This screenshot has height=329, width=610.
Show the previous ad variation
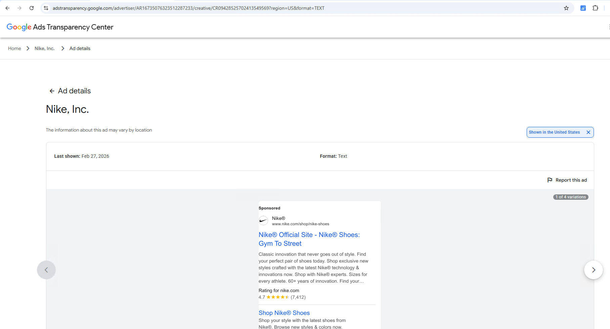pyautogui.click(x=46, y=270)
